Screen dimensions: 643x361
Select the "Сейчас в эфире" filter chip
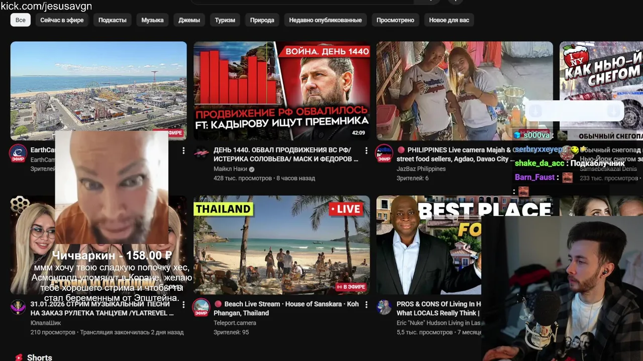pyautogui.click(x=62, y=20)
